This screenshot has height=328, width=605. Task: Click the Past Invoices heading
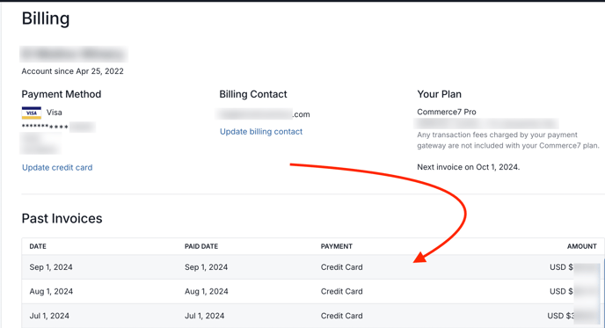click(62, 218)
